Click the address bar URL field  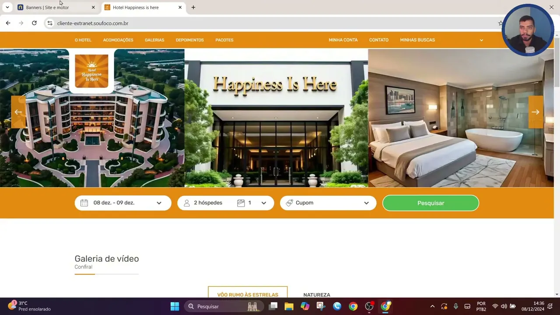tap(271, 23)
